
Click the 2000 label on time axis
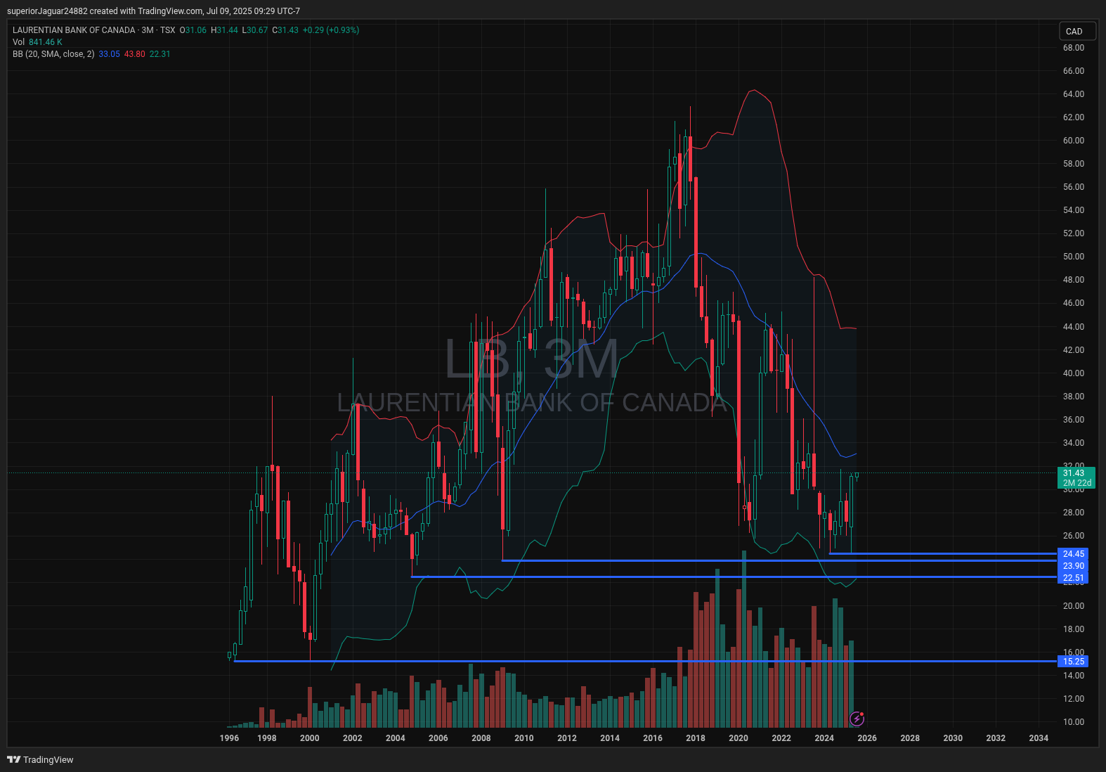click(310, 738)
